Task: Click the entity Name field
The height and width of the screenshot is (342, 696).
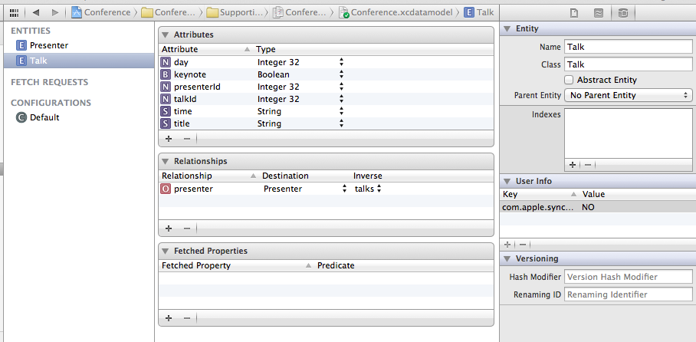Action: click(628, 47)
